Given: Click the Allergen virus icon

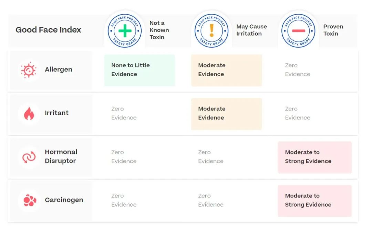Looking at the screenshot, I should tap(29, 70).
